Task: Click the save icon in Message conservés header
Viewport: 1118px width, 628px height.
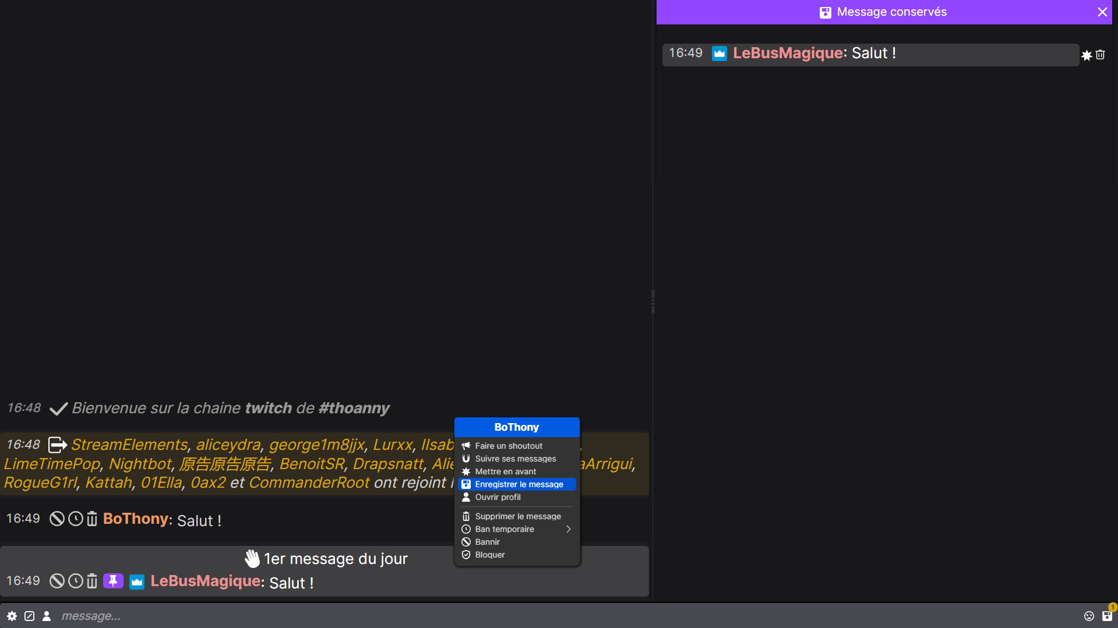Action: pyautogui.click(x=825, y=12)
